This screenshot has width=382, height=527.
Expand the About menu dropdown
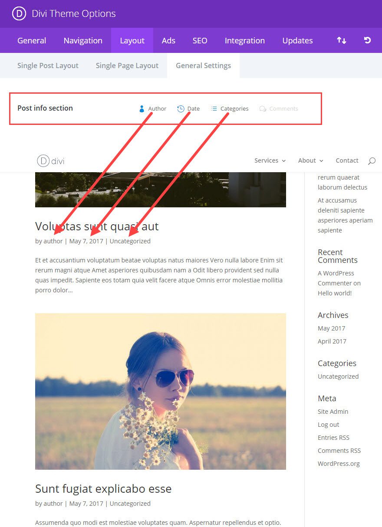pyautogui.click(x=311, y=160)
